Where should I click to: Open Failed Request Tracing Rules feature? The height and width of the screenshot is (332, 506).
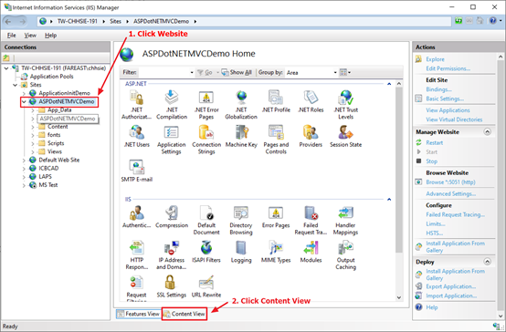(x=311, y=220)
